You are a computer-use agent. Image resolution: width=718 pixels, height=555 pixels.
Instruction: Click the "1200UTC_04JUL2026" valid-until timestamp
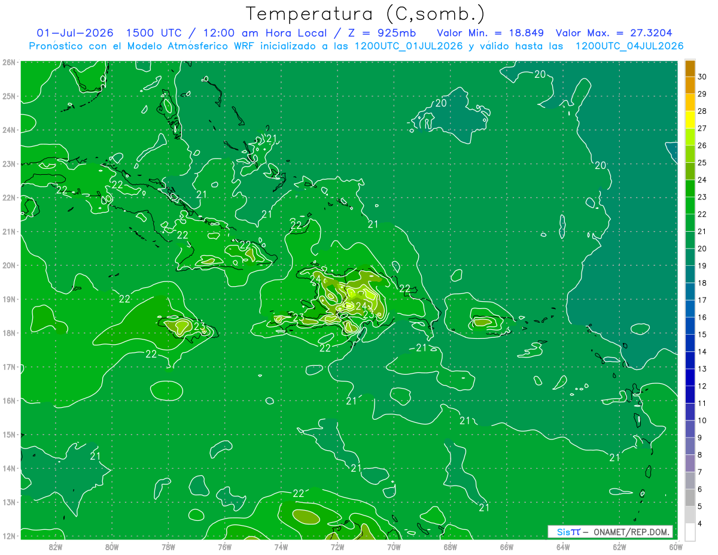point(629,46)
